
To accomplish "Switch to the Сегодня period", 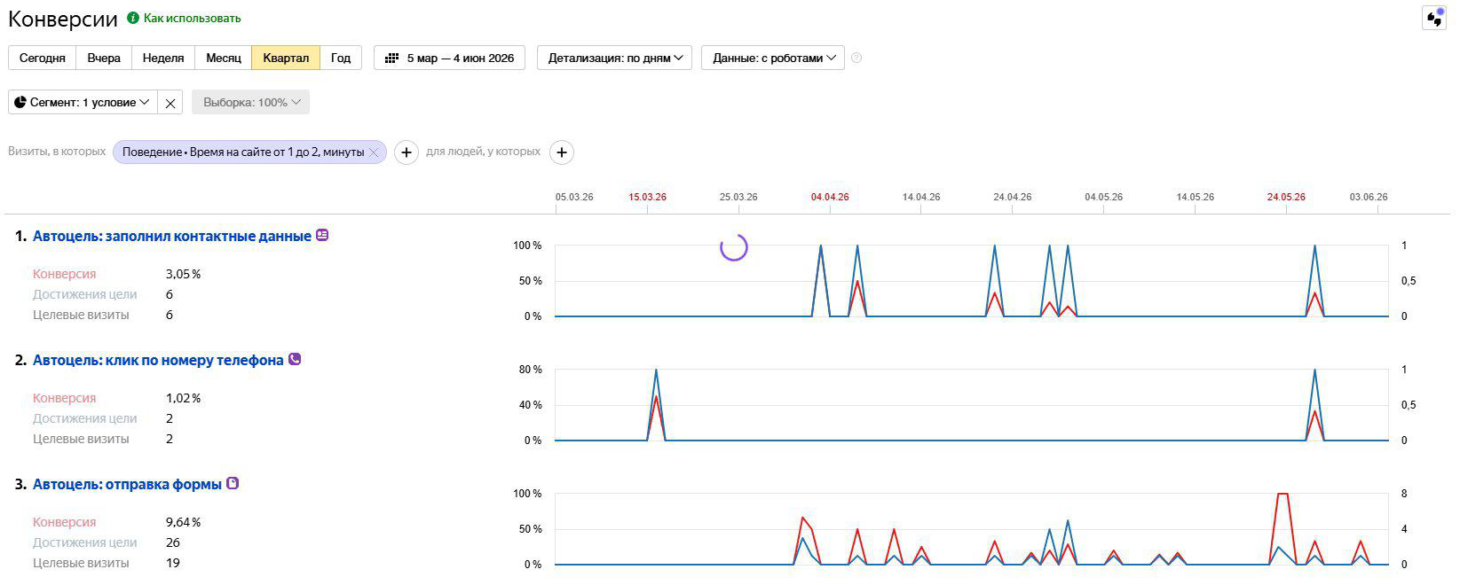I will coord(43,58).
